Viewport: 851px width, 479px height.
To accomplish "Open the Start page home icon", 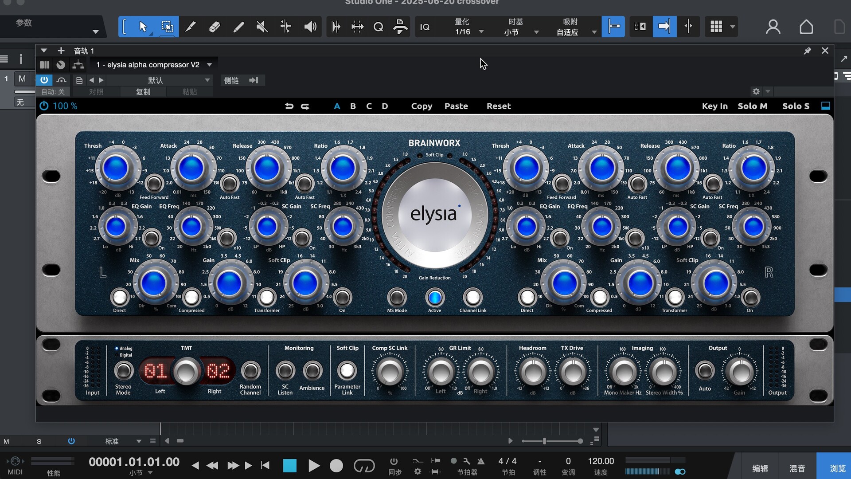I will click(x=806, y=27).
